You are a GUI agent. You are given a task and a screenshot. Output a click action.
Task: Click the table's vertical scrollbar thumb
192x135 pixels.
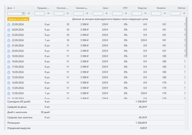point(186,37)
